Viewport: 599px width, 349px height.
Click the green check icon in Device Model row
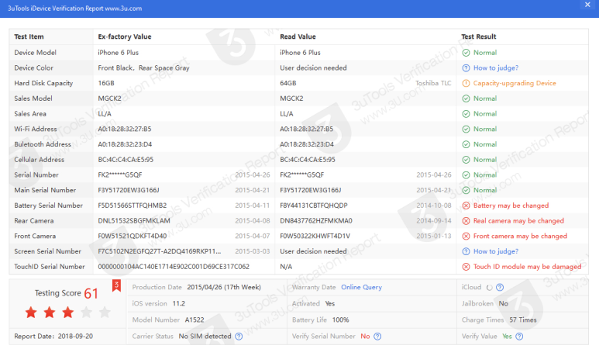click(x=466, y=53)
